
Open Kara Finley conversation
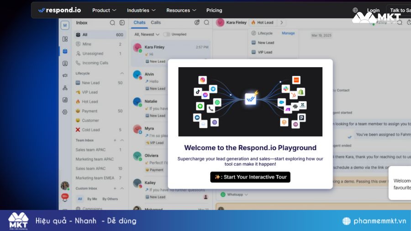pyautogui.click(x=171, y=54)
